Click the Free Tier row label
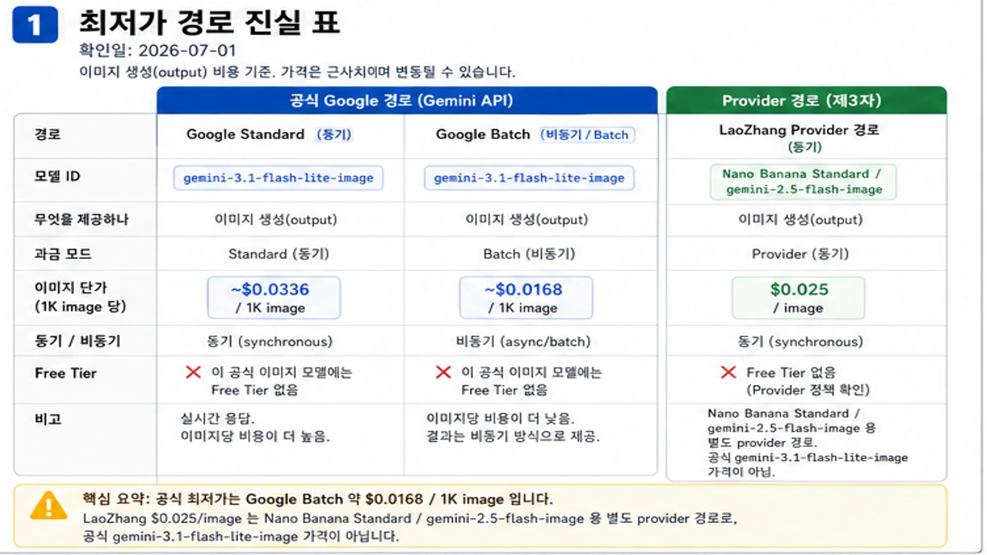 (66, 373)
